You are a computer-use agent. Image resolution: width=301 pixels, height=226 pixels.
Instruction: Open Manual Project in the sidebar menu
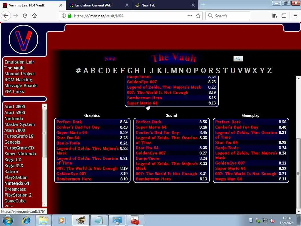(x=20, y=74)
